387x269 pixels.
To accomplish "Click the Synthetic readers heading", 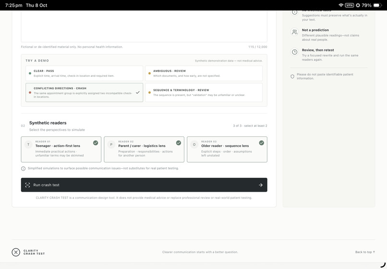I will point(48,123).
